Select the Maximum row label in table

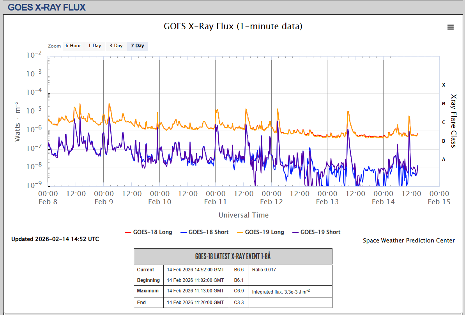coord(148,291)
